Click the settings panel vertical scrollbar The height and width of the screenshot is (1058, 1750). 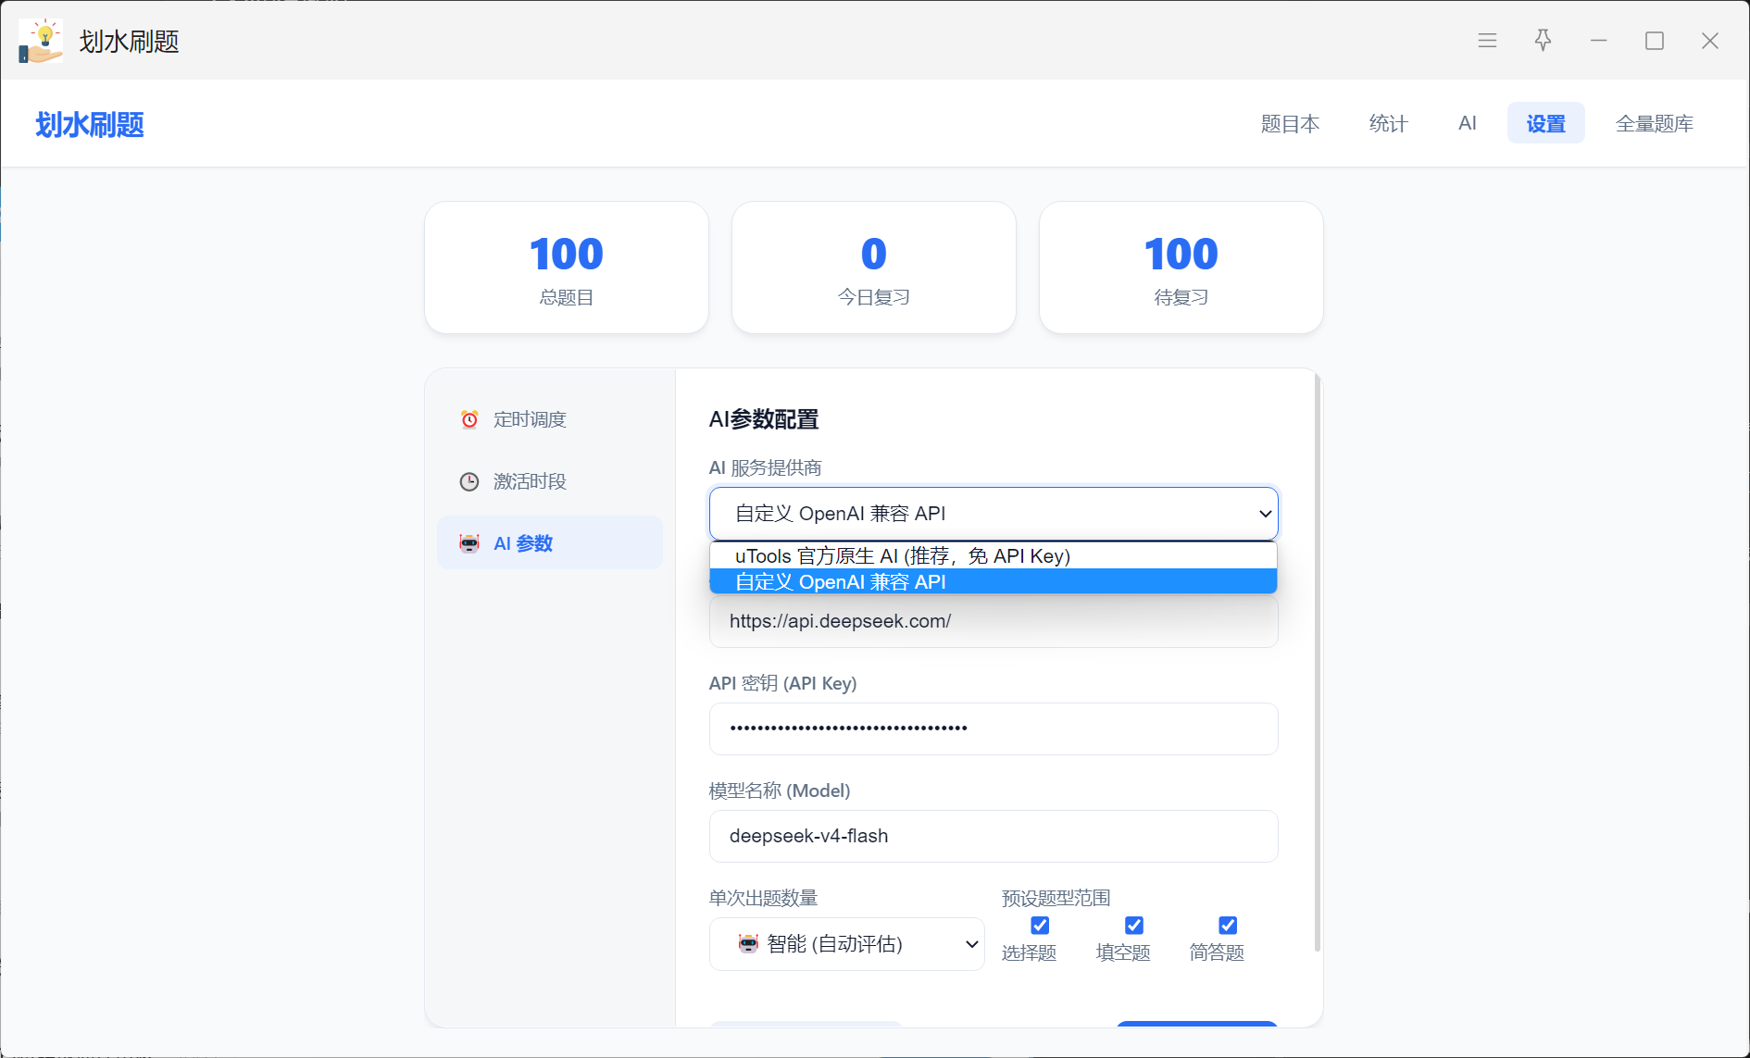1317,662
